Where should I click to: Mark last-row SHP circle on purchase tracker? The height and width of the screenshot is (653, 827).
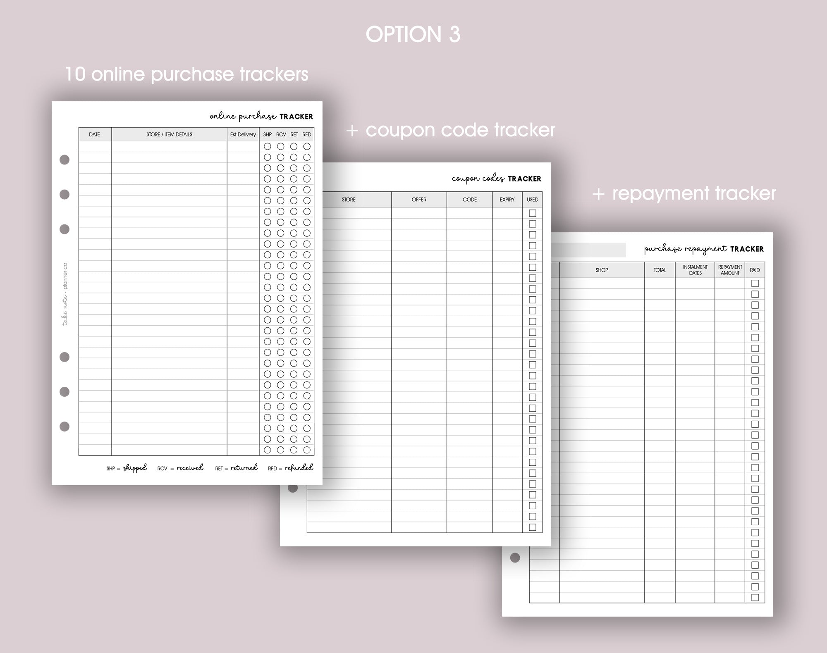point(268,450)
